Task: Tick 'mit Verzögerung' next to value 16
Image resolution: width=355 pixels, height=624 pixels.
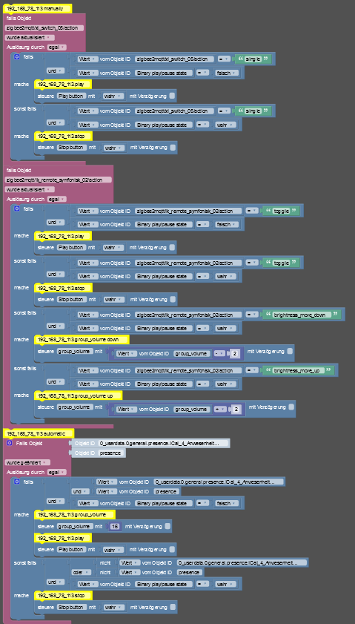Action: 167,526
